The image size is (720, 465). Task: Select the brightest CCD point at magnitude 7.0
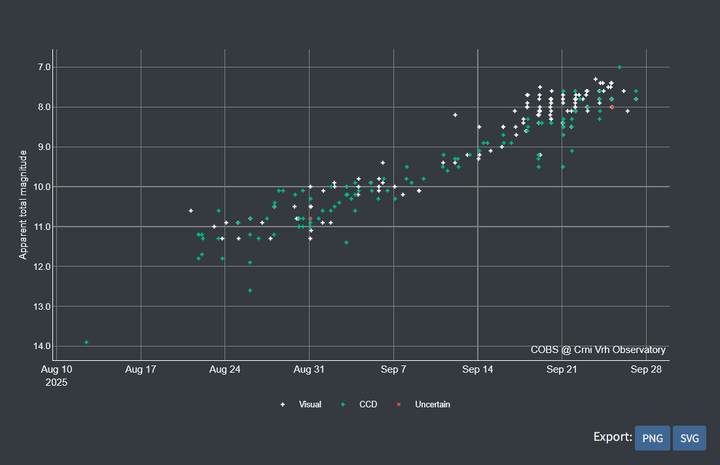click(x=619, y=67)
